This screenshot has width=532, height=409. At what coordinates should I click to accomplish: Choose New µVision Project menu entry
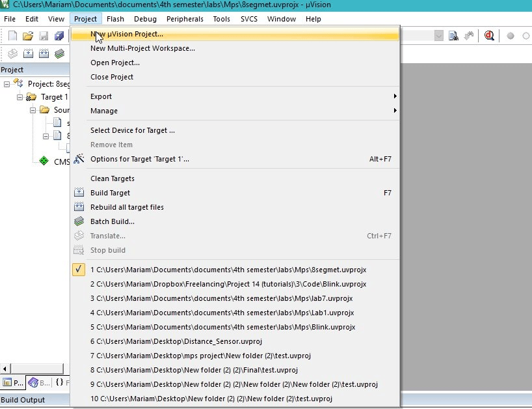(127, 34)
